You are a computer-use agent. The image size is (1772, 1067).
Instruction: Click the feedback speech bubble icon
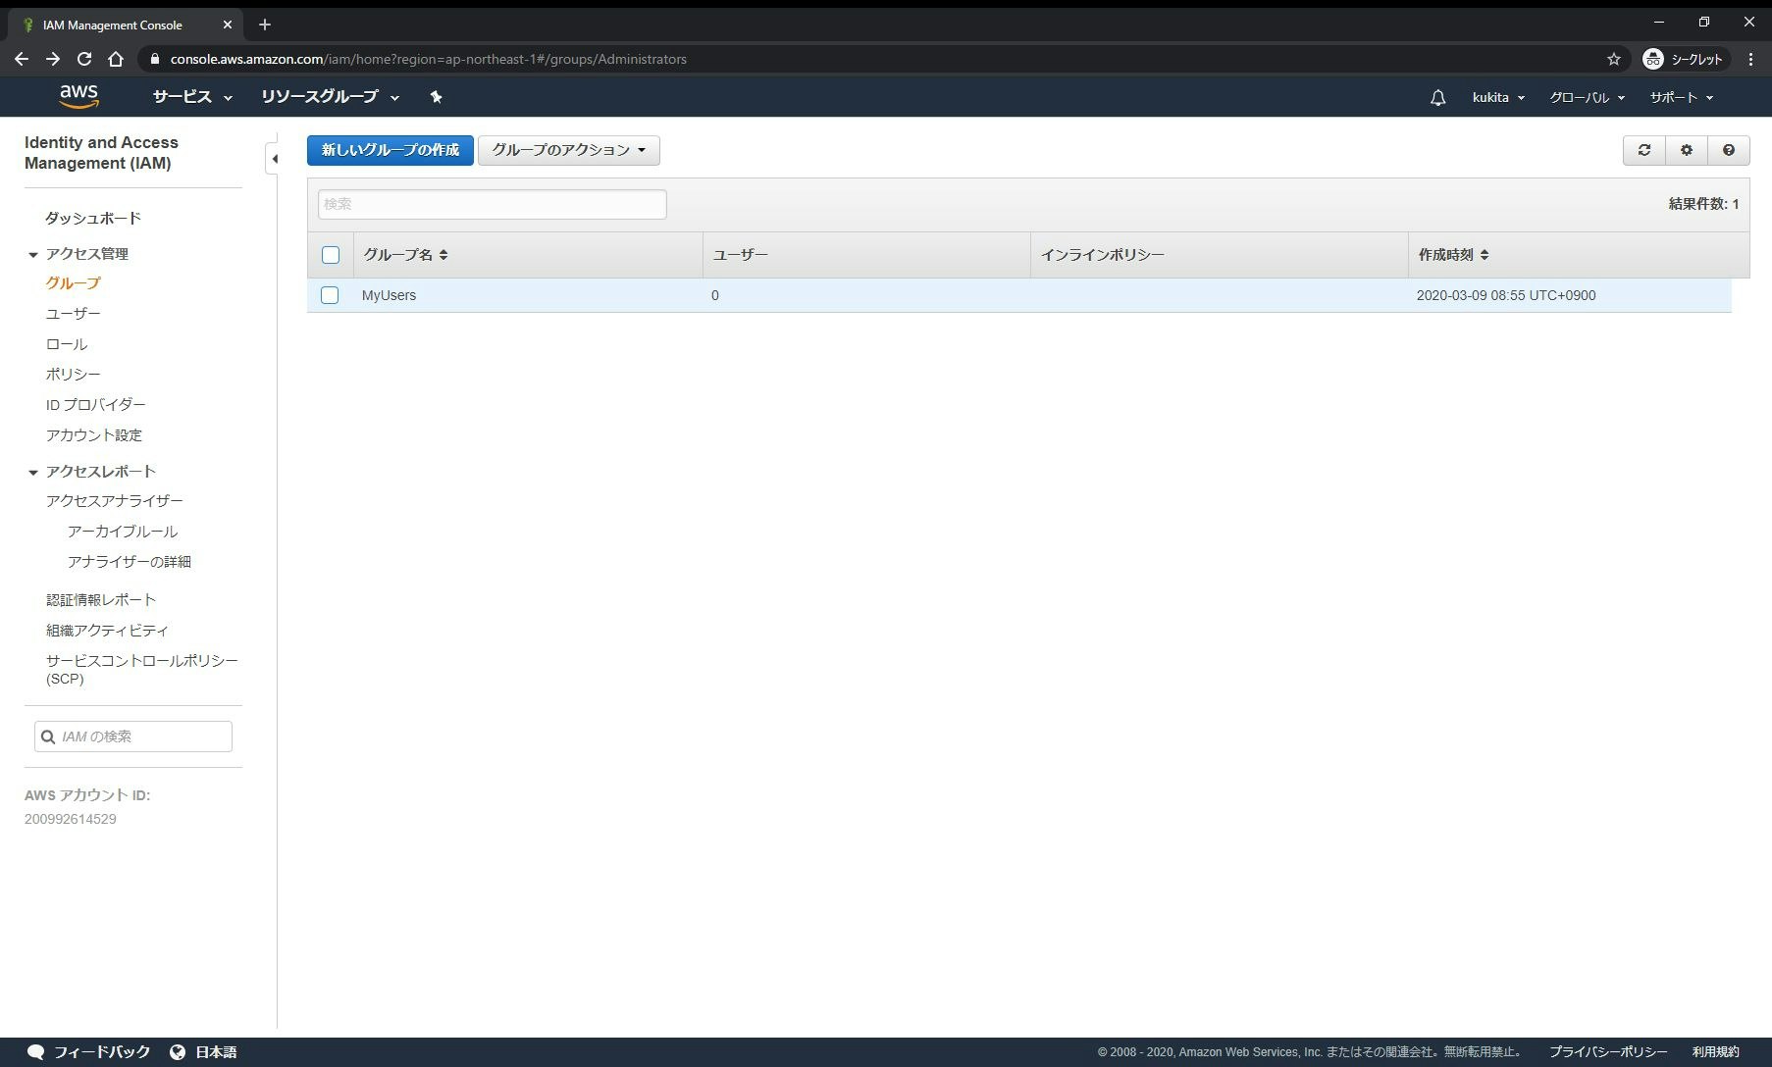[x=35, y=1051]
